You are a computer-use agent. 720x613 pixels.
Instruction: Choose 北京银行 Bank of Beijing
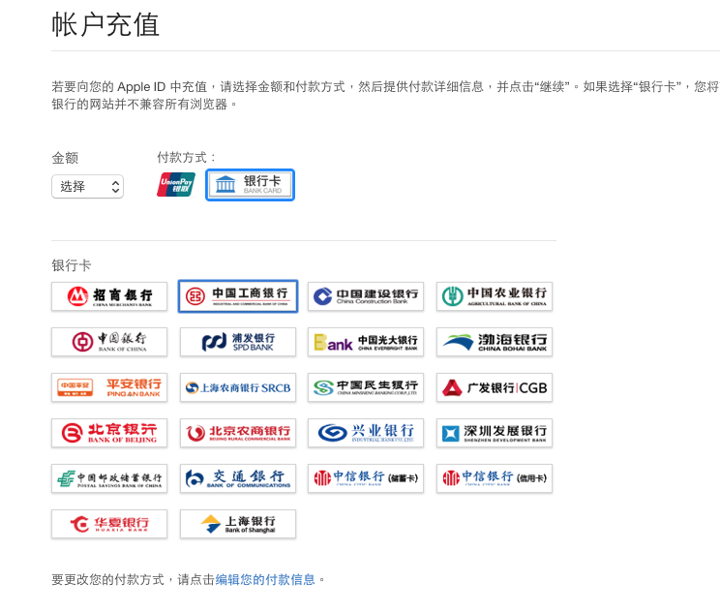pyautogui.click(x=109, y=433)
